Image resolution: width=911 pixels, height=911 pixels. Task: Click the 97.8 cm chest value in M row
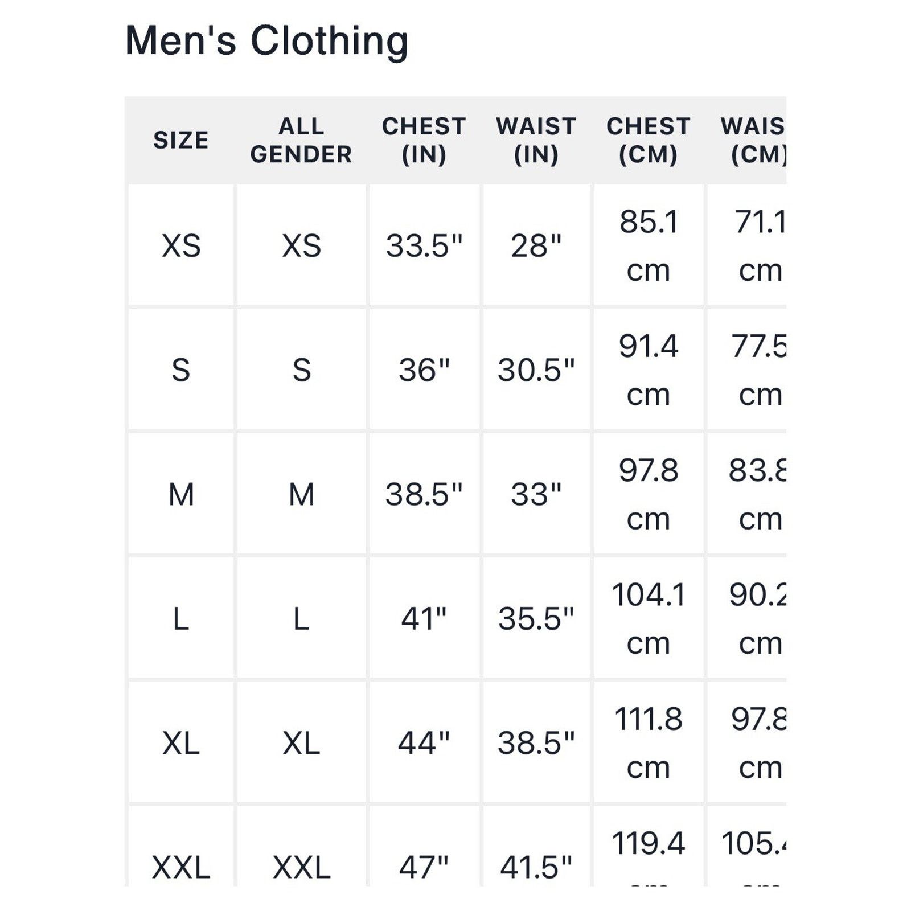pyautogui.click(x=649, y=494)
